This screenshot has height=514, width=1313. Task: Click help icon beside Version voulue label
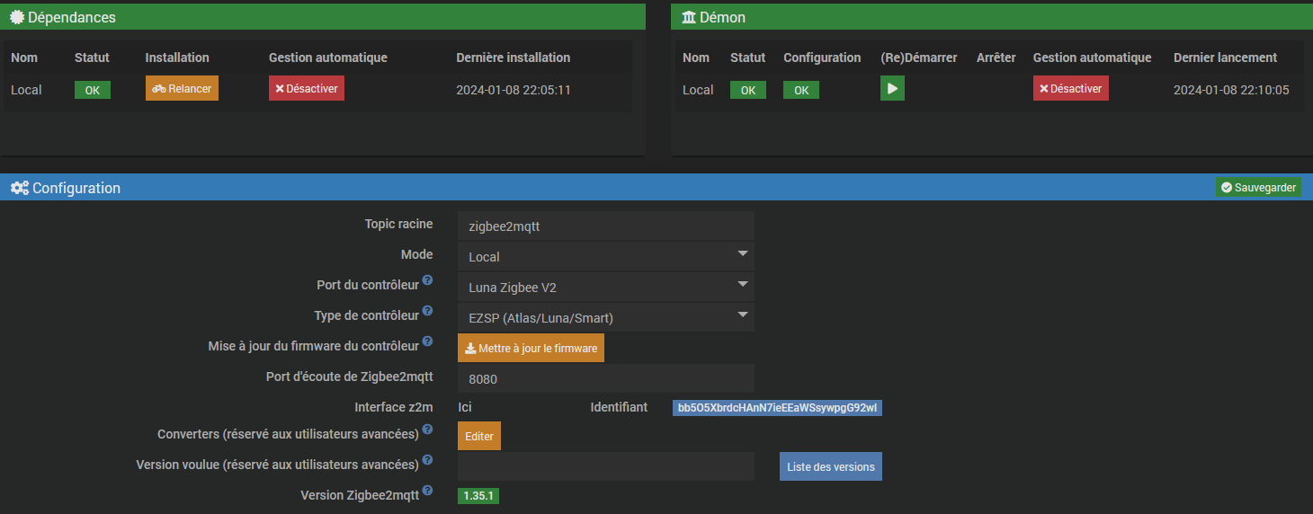click(x=428, y=462)
